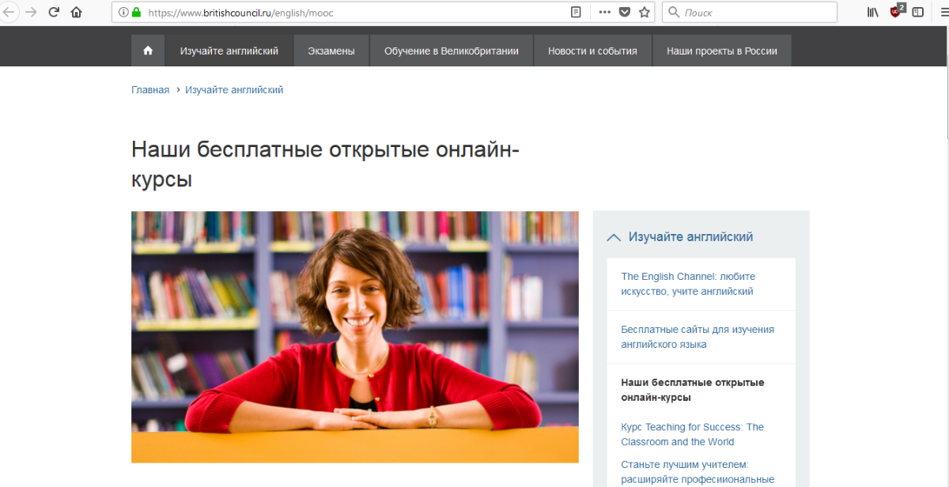This screenshot has height=487, width=949.
Task: Open the Экзамены menu item
Action: click(x=331, y=51)
